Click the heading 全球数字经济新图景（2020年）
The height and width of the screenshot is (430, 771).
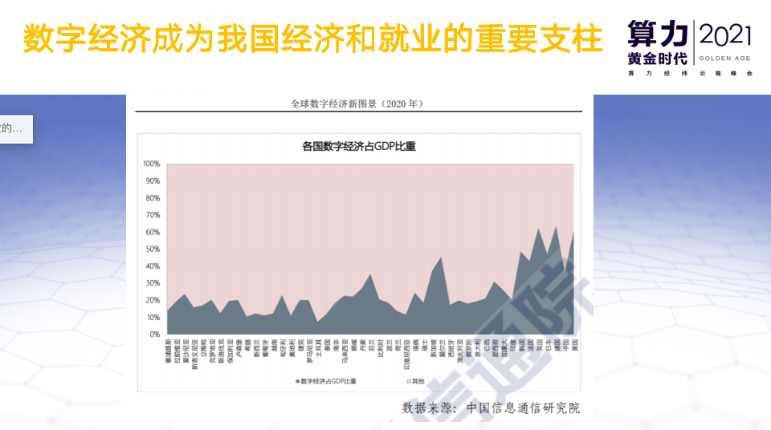357,103
